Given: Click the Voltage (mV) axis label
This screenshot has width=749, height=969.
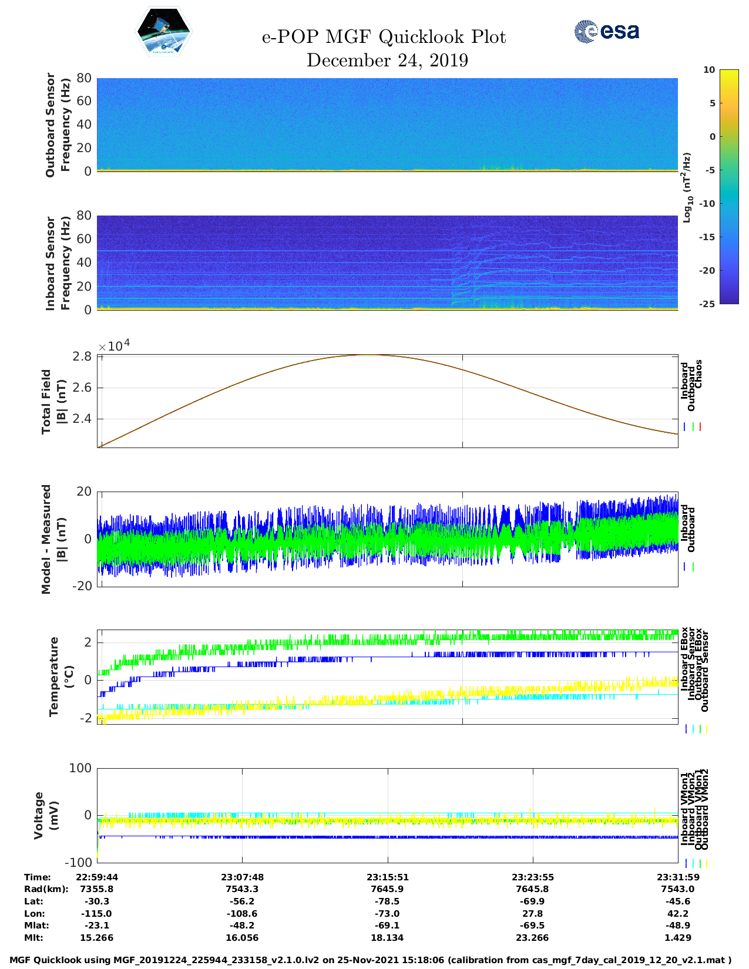Looking at the screenshot, I should click(46, 815).
